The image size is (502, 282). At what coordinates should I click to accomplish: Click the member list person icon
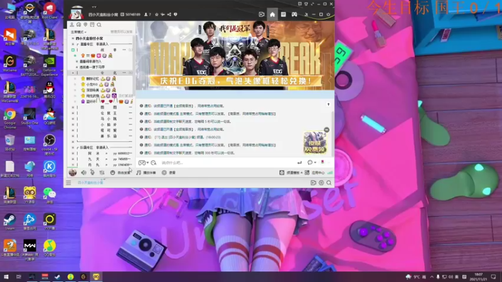coord(72,24)
